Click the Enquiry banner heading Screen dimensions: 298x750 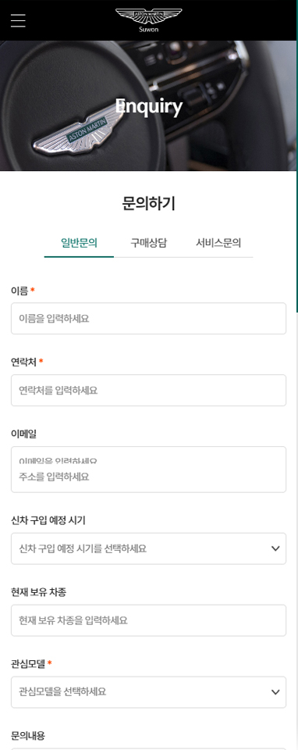point(148,107)
